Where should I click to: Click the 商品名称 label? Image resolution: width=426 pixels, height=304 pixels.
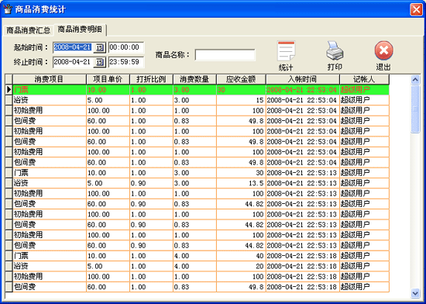[173, 54]
